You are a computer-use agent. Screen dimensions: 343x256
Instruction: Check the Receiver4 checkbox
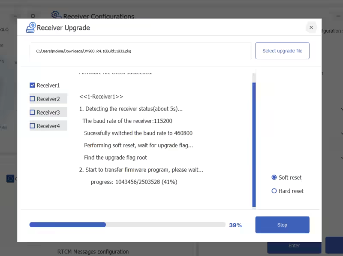[33, 126]
